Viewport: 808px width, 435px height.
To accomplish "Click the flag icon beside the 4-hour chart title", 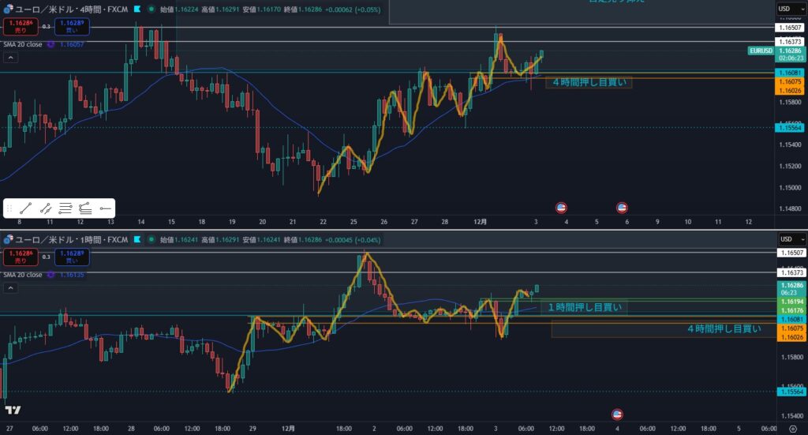I will [138, 9].
